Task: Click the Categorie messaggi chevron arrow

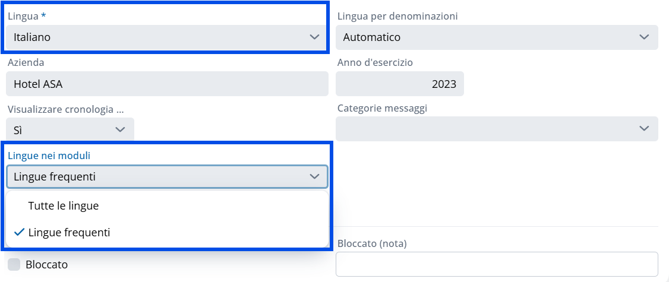Action: tap(644, 129)
